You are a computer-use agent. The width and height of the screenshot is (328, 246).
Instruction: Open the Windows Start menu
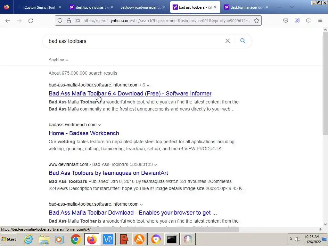pyautogui.click(x=9, y=239)
